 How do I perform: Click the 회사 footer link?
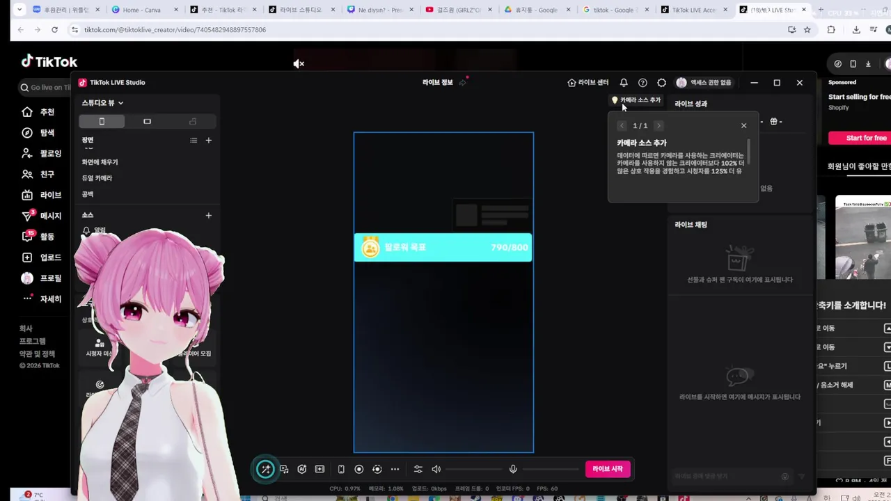26,328
